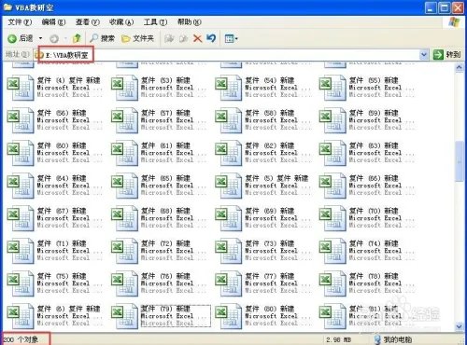Screen dimensions: 467x345
Task: Click the Copy To toolbar icon
Action: coord(183,38)
